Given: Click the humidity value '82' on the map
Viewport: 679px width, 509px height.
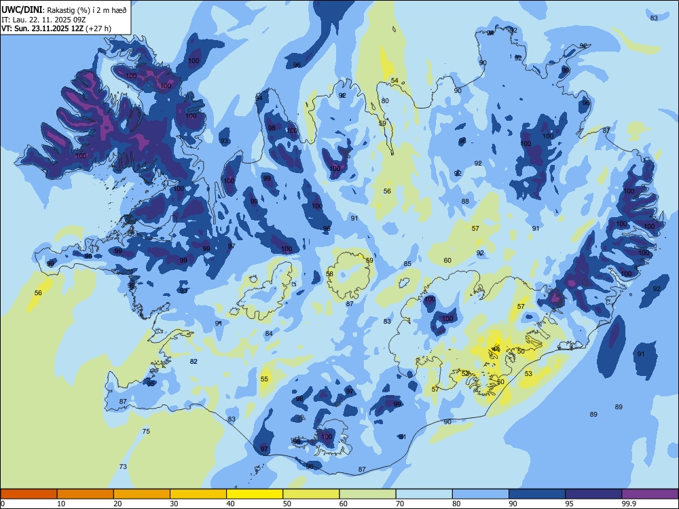Looking at the screenshot, I should (x=194, y=362).
